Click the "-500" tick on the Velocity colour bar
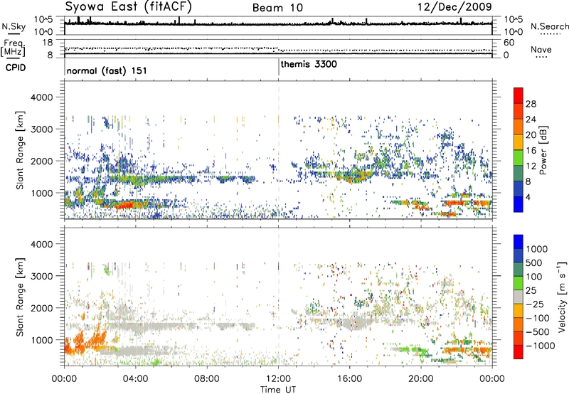Image resolution: width=569 pixels, height=394 pixels. coord(537,332)
